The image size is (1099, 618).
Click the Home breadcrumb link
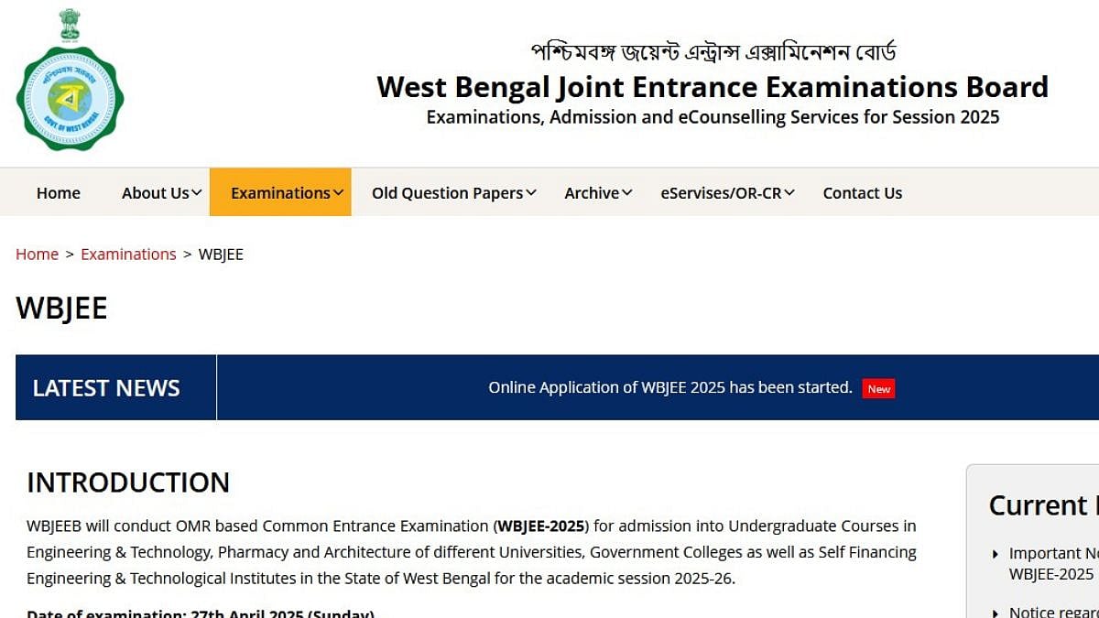(x=37, y=254)
